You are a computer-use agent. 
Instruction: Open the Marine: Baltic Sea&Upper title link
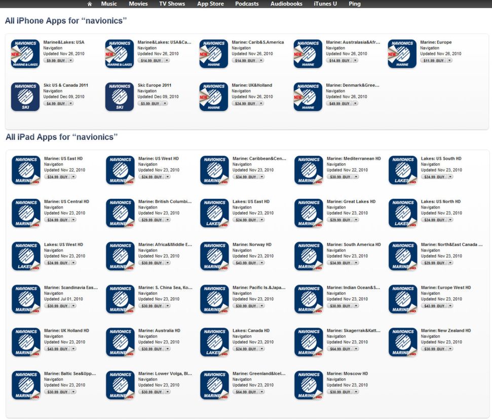point(70,373)
